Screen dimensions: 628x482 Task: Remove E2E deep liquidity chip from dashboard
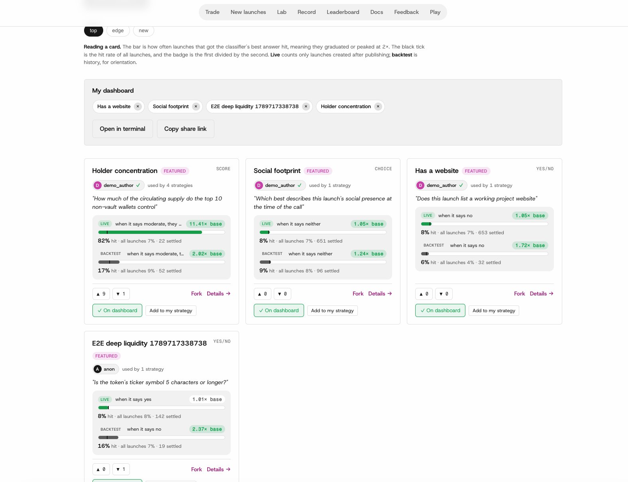306,107
